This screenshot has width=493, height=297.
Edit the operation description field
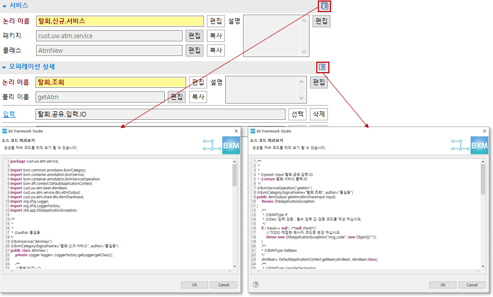point(319,82)
